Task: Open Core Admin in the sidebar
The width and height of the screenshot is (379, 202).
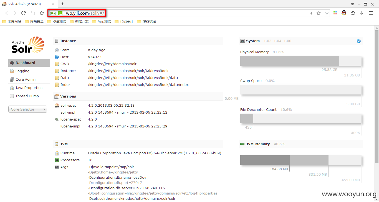Action: pos(29,79)
